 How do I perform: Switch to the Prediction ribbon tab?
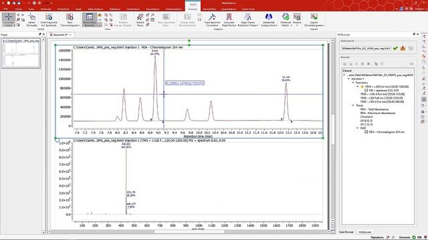coord(64,9)
